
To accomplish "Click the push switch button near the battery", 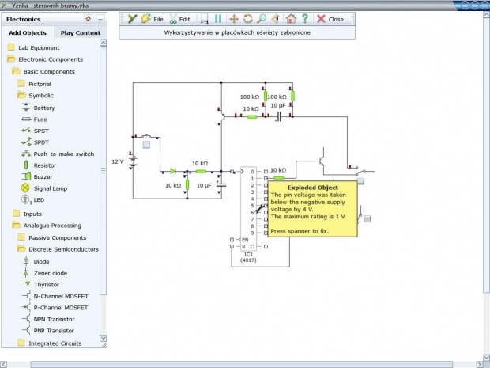I will 146,145.
